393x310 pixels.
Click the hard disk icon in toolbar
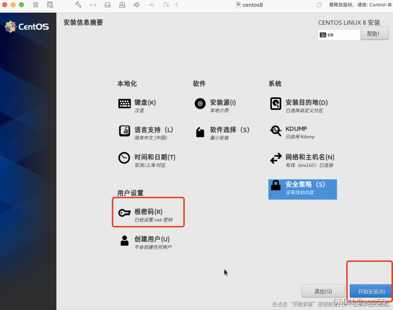107,5
